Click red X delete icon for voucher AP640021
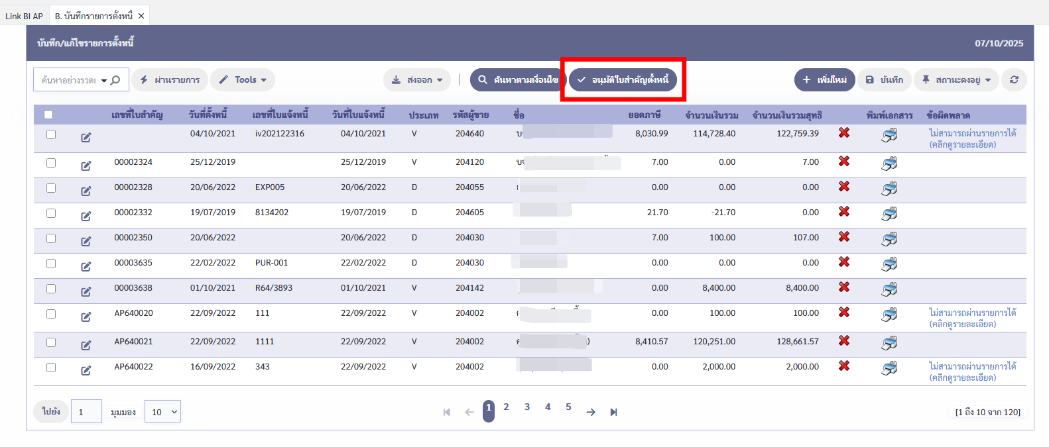1049x447 pixels. coord(843,340)
